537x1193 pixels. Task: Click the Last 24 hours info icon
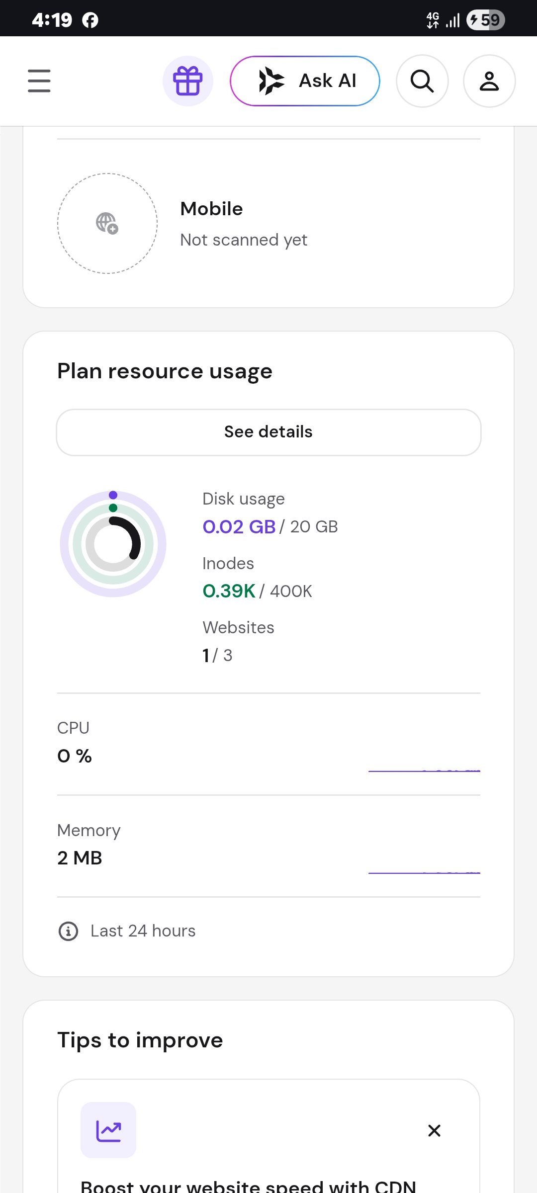(x=68, y=931)
